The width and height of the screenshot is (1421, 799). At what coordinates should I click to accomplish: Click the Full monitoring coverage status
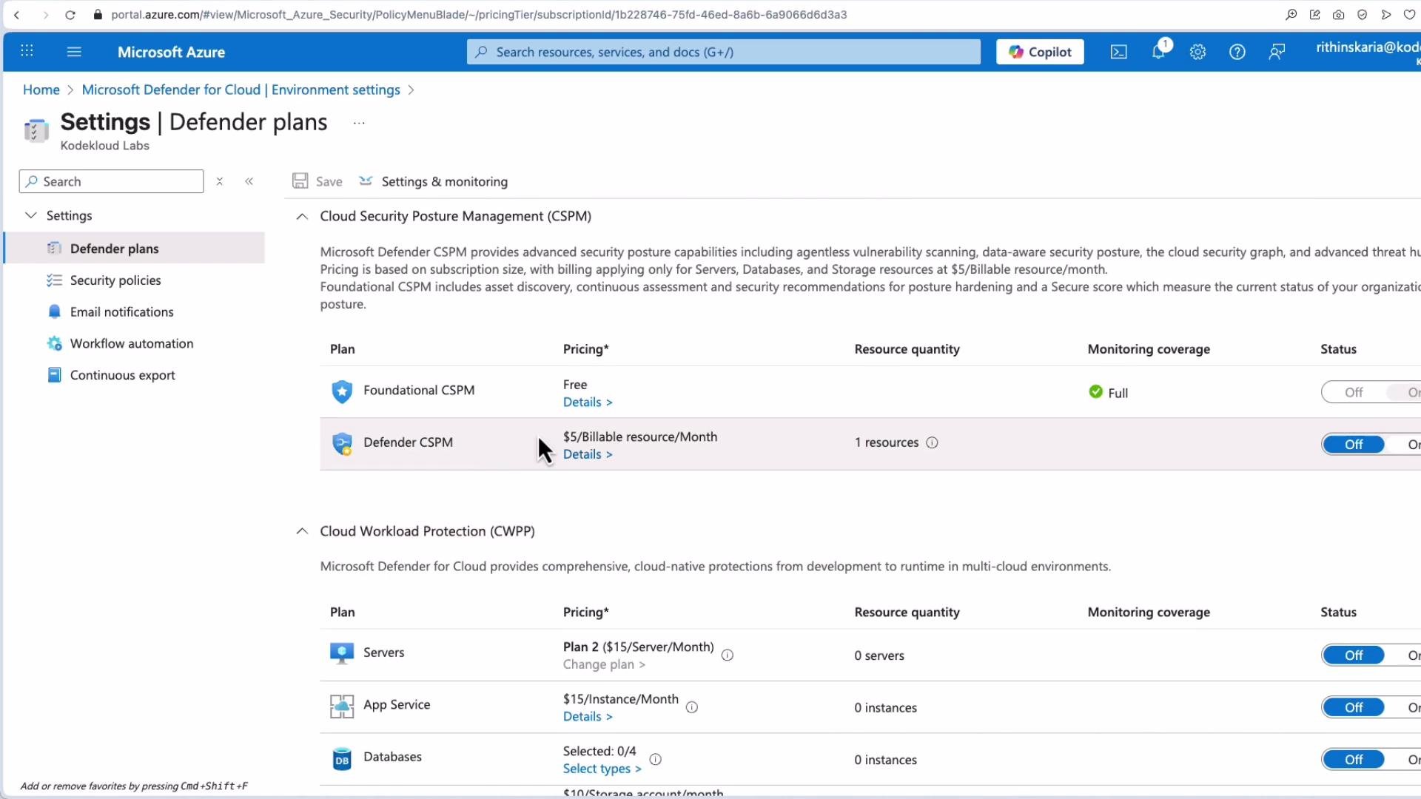[x=1108, y=393]
